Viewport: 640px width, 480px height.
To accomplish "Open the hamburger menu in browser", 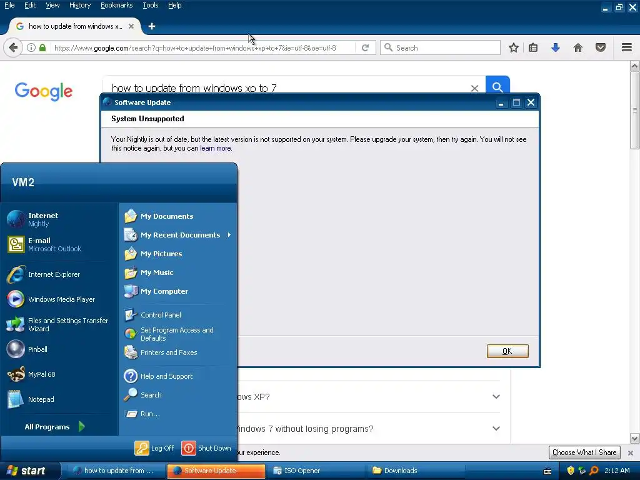I will 626,47.
